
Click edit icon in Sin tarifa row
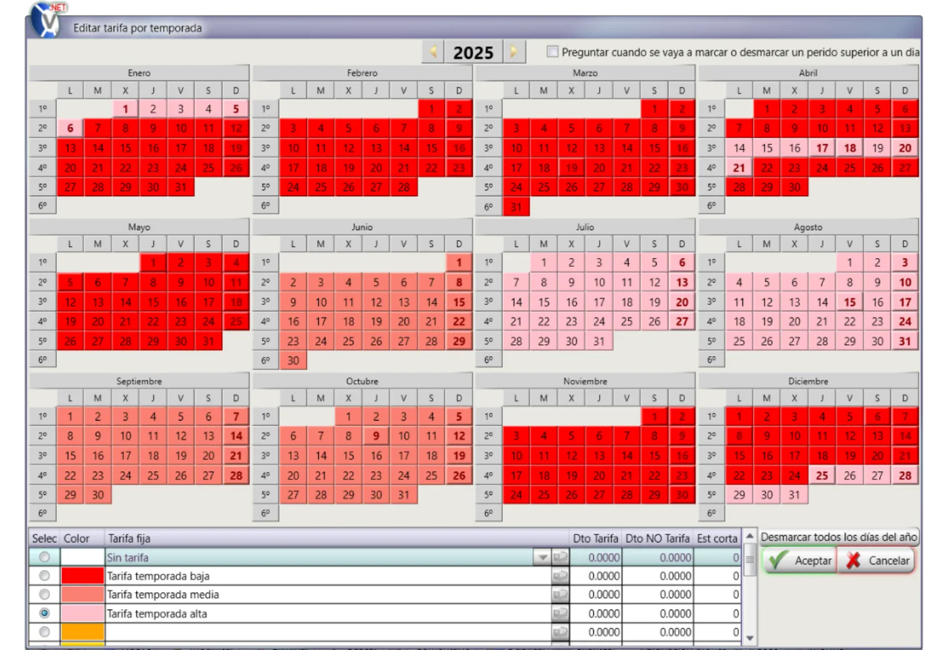(x=560, y=557)
